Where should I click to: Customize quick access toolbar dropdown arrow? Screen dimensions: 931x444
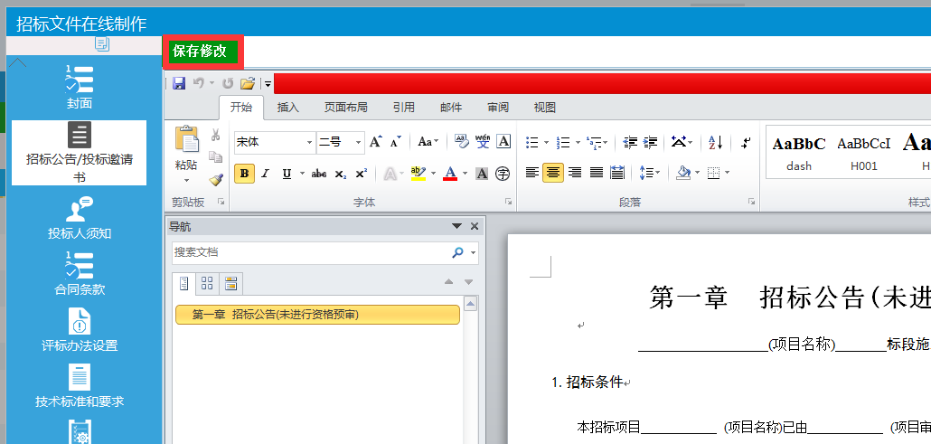pyautogui.click(x=268, y=84)
